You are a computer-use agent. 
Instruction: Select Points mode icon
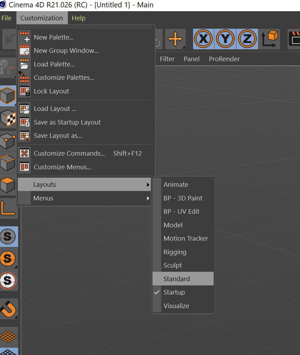click(x=8, y=140)
